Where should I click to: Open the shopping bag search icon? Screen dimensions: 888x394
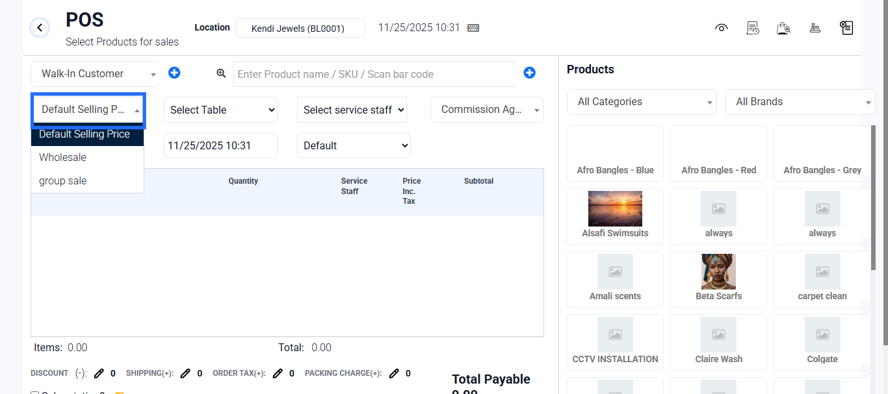click(783, 28)
